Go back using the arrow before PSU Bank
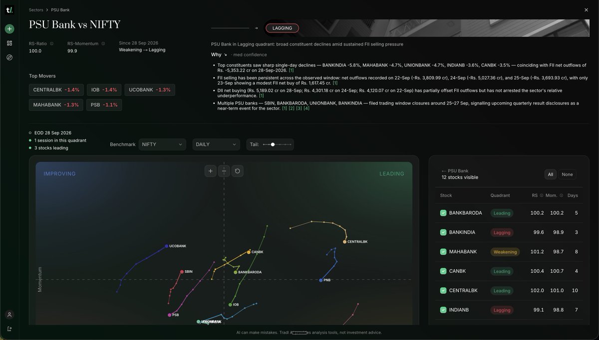599x340 pixels. tap(444, 171)
